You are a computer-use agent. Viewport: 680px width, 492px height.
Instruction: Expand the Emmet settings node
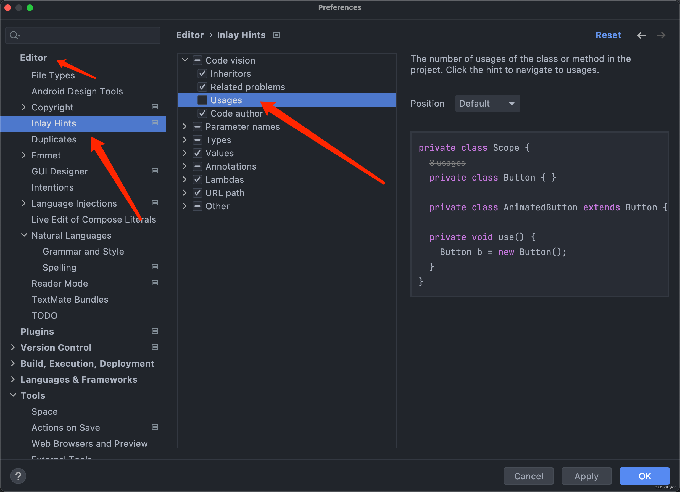click(24, 155)
